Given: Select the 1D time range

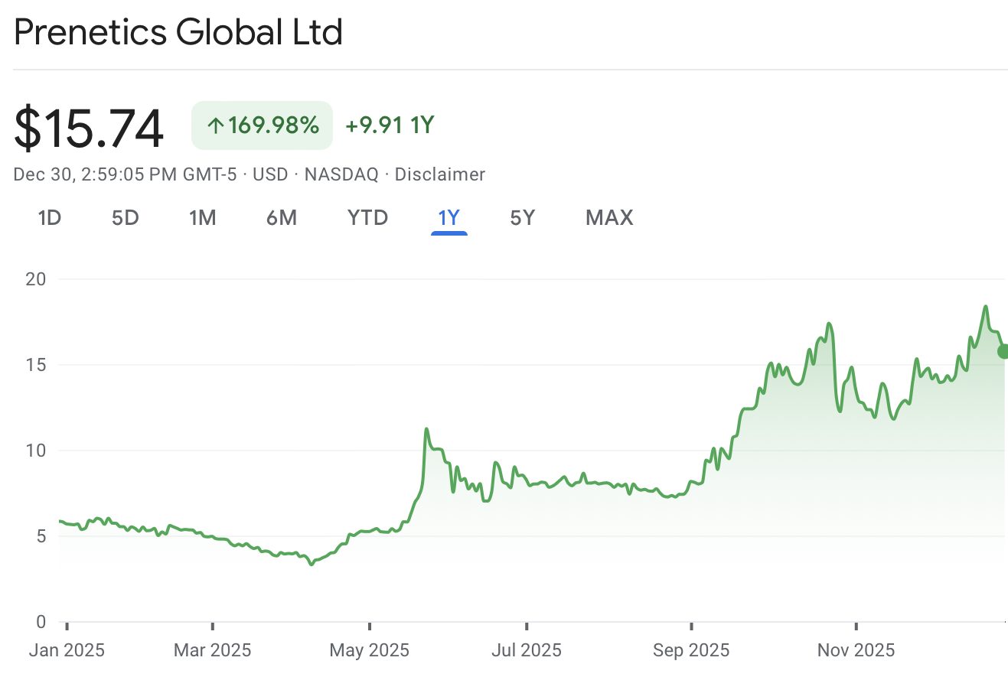Looking at the screenshot, I should pyautogui.click(x=49, y=217).
